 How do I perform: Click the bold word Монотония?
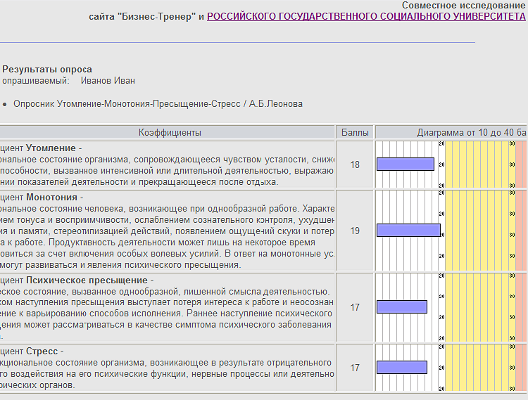(x=52, y=198)
